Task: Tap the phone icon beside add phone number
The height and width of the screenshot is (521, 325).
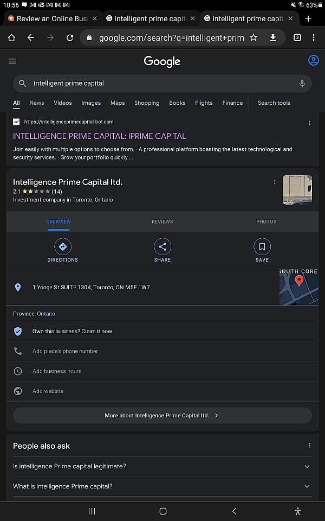Action: coord(18,351)
